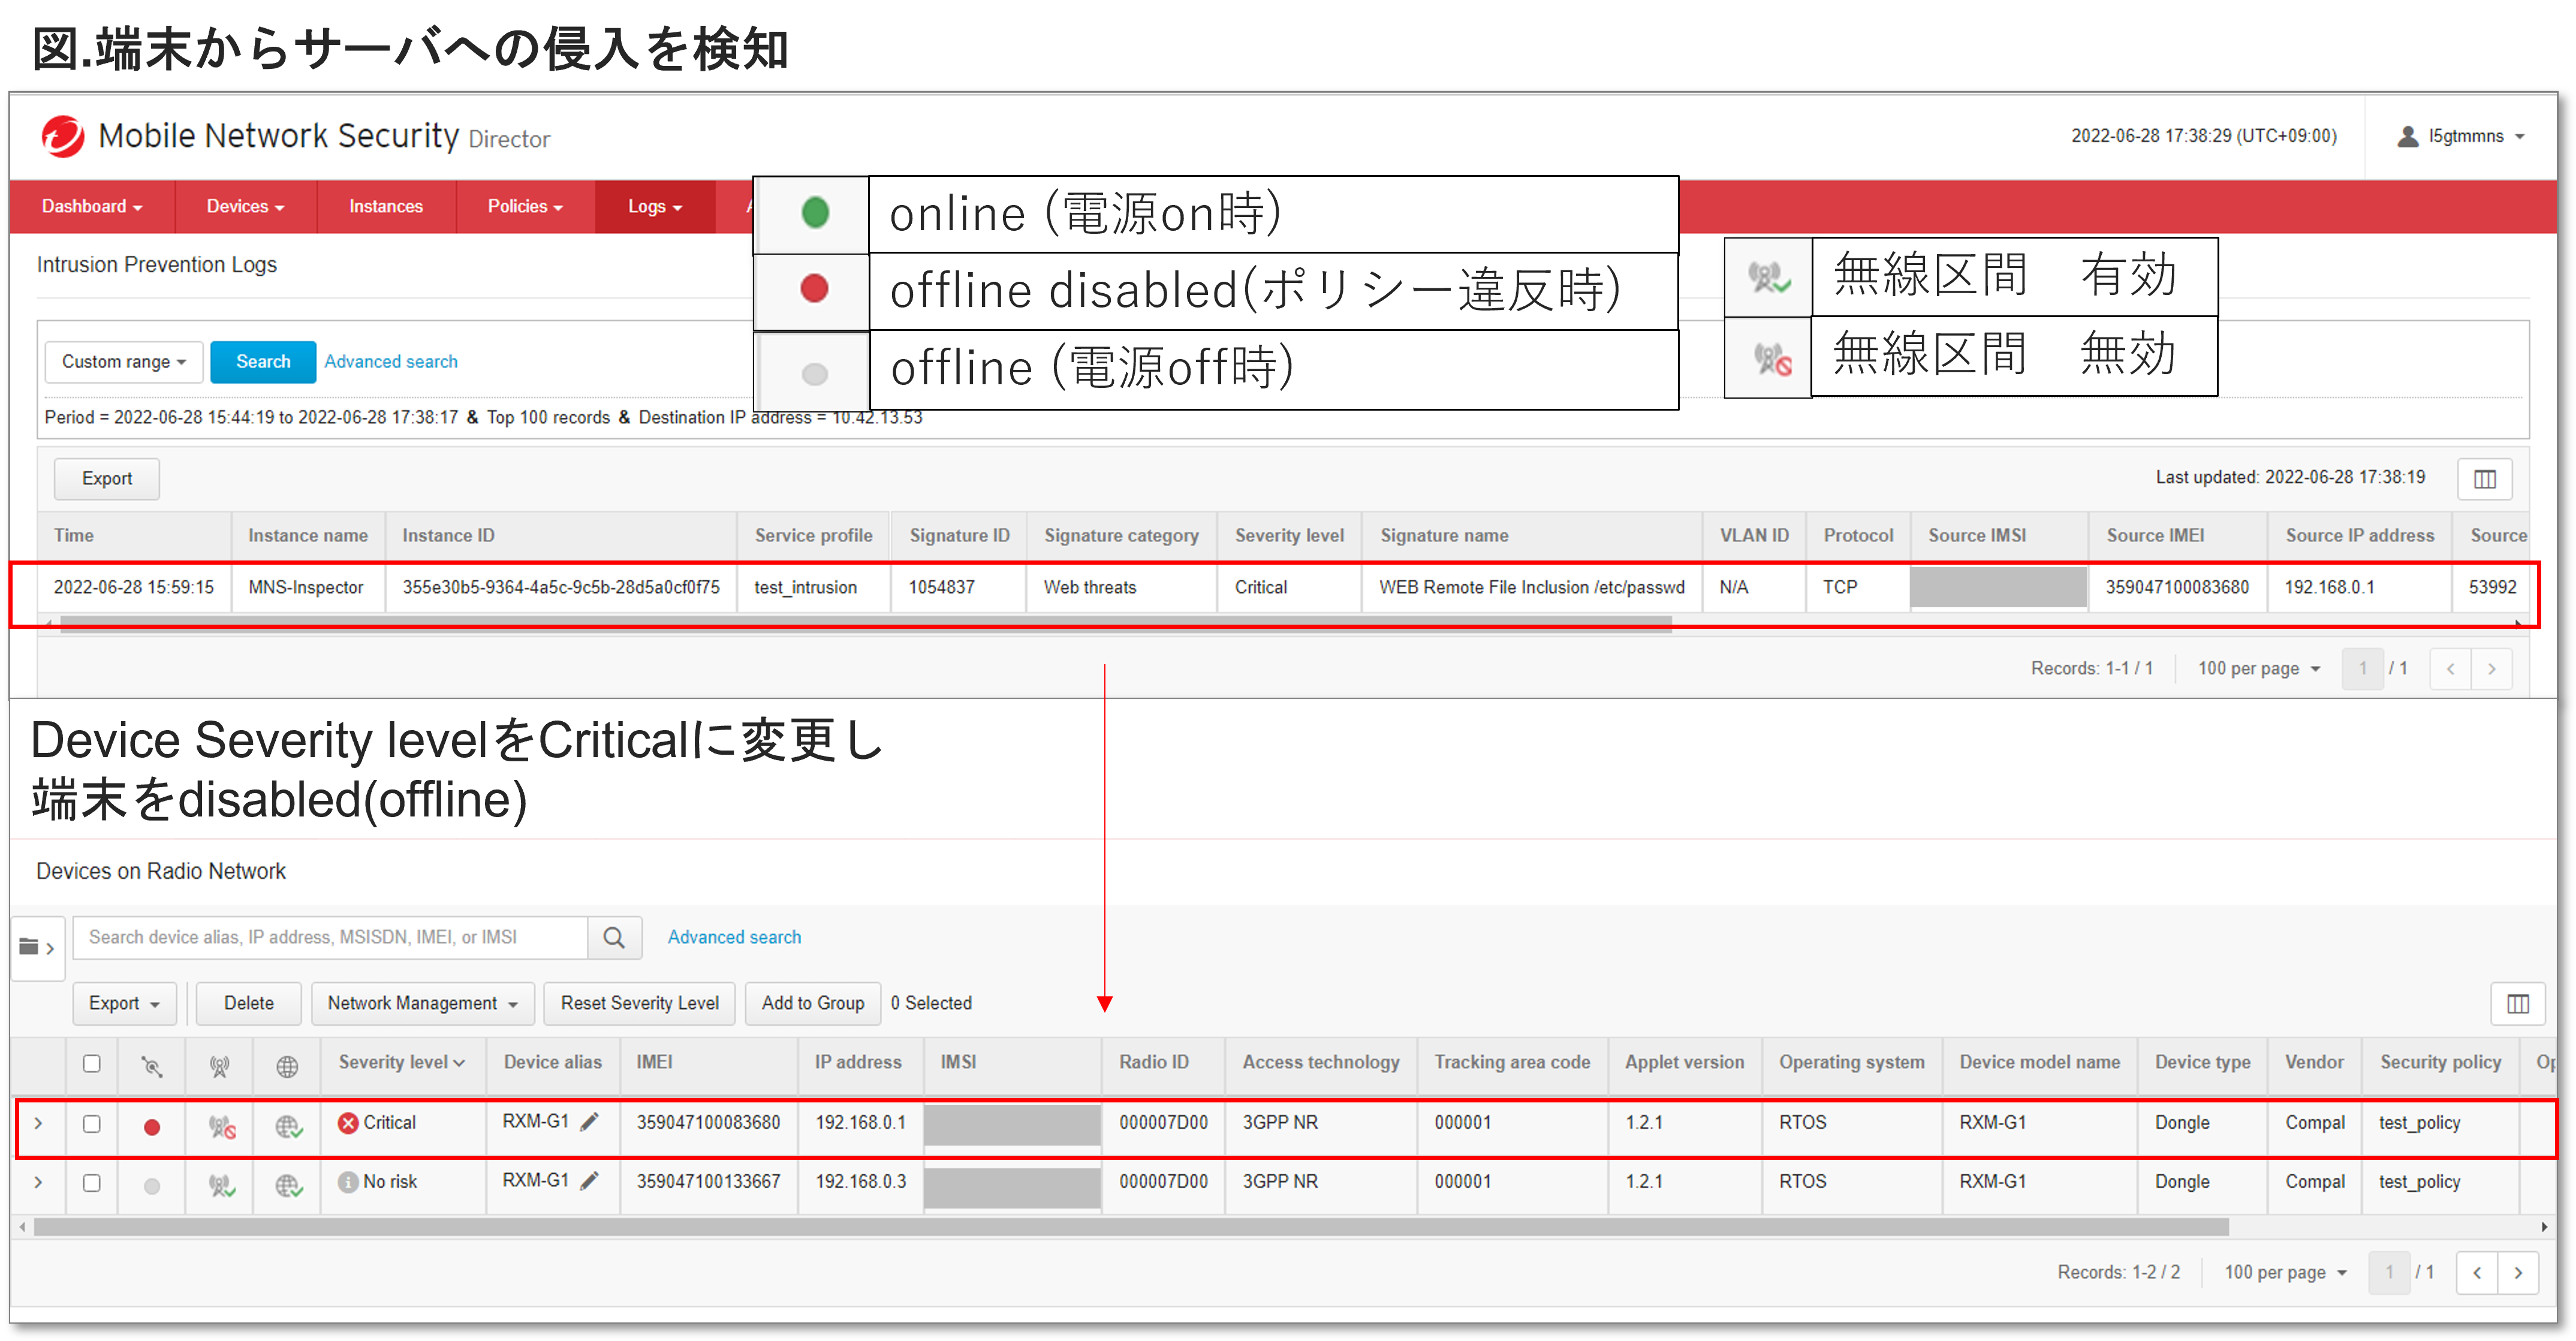Open Advanced search link in devices section

pos(734,937)
